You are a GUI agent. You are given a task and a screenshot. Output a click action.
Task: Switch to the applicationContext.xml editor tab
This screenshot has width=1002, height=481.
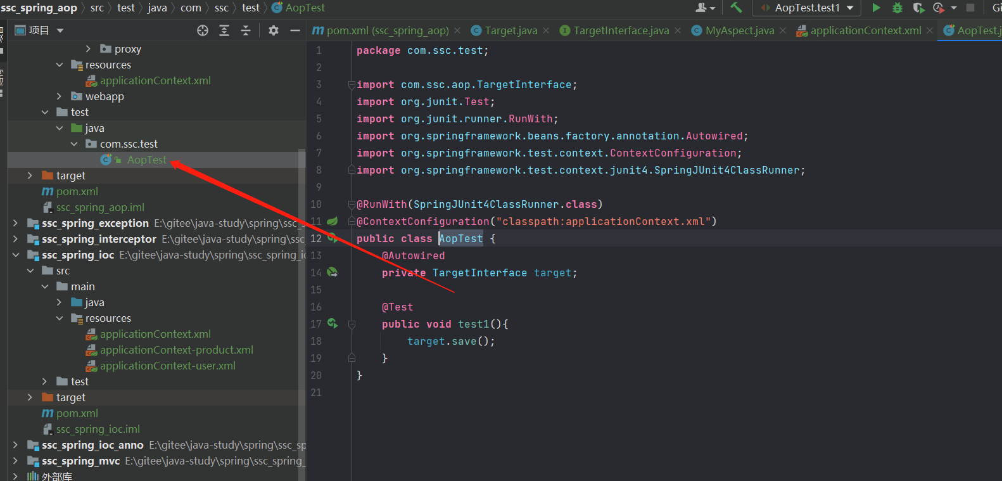click(866, 30)
